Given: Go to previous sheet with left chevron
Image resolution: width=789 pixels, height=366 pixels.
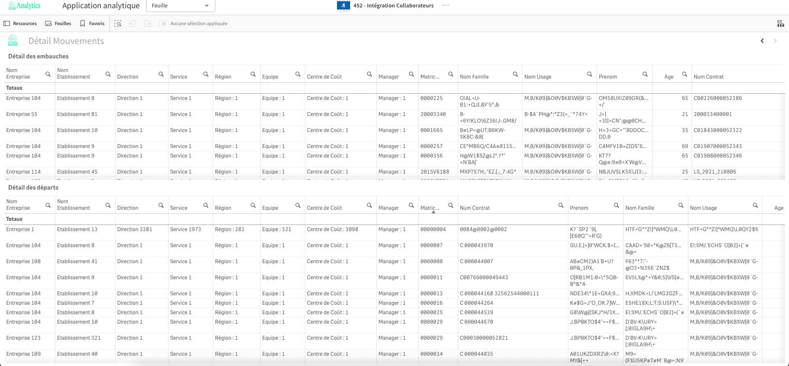Looking at the screenshot, I should coord(762,41).
